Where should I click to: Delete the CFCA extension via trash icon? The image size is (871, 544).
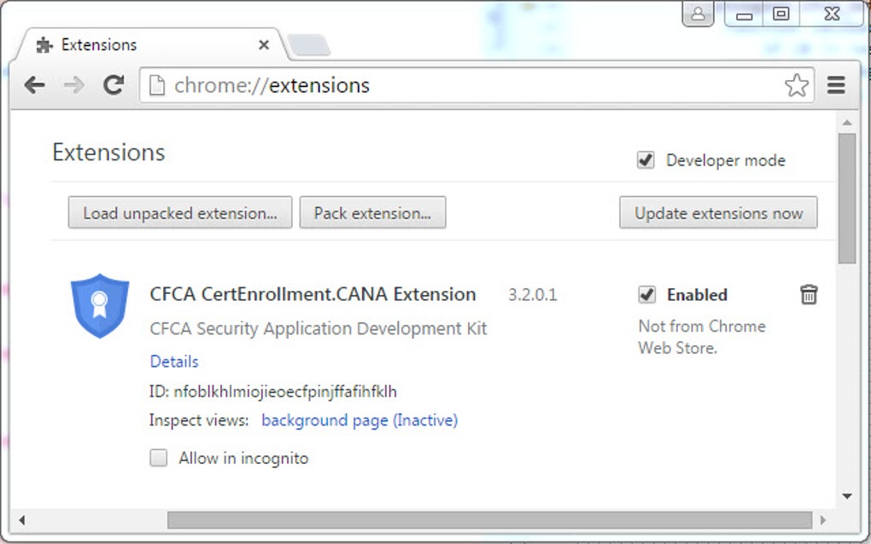click(808, 294)
